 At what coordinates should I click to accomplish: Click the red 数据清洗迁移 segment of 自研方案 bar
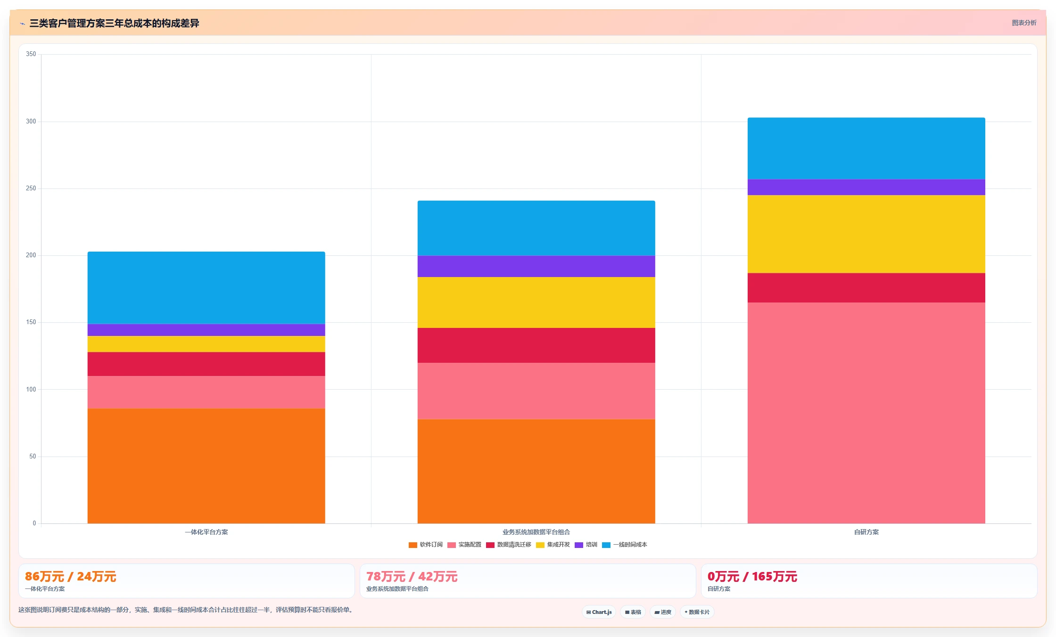tap(866, 288)
